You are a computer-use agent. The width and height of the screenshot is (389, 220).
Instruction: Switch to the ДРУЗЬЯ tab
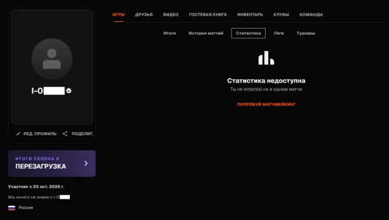tap(144, 15)
